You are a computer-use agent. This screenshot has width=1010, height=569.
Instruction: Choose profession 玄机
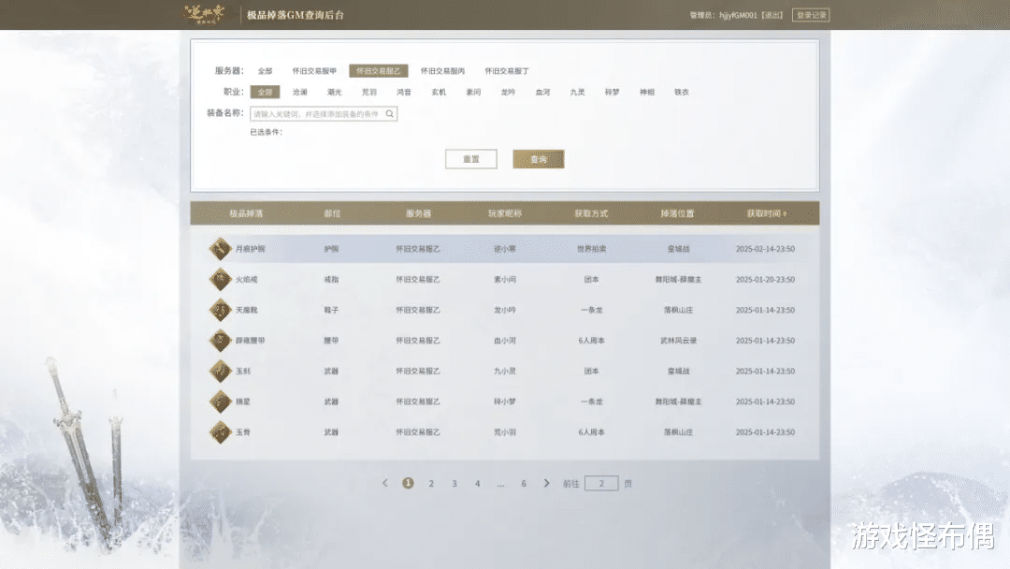click(x=439, y=92)
